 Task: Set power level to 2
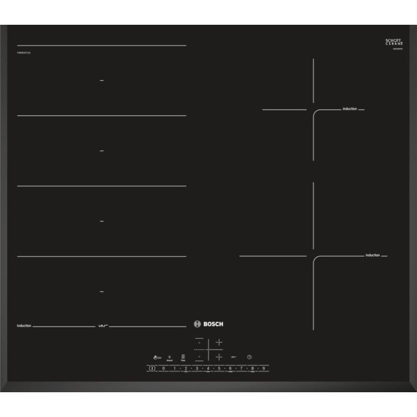(186, 368)
